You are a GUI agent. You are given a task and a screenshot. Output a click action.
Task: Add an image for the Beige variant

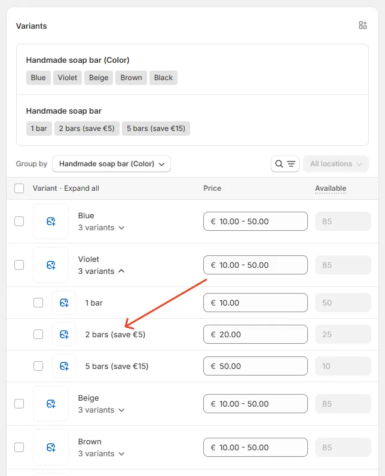(51, 404)
